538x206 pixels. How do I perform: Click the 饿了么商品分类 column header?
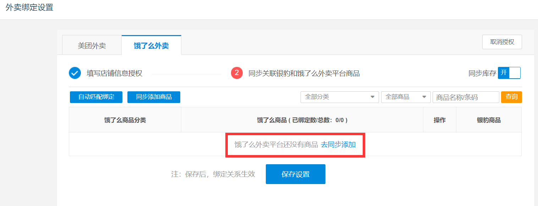125,120
